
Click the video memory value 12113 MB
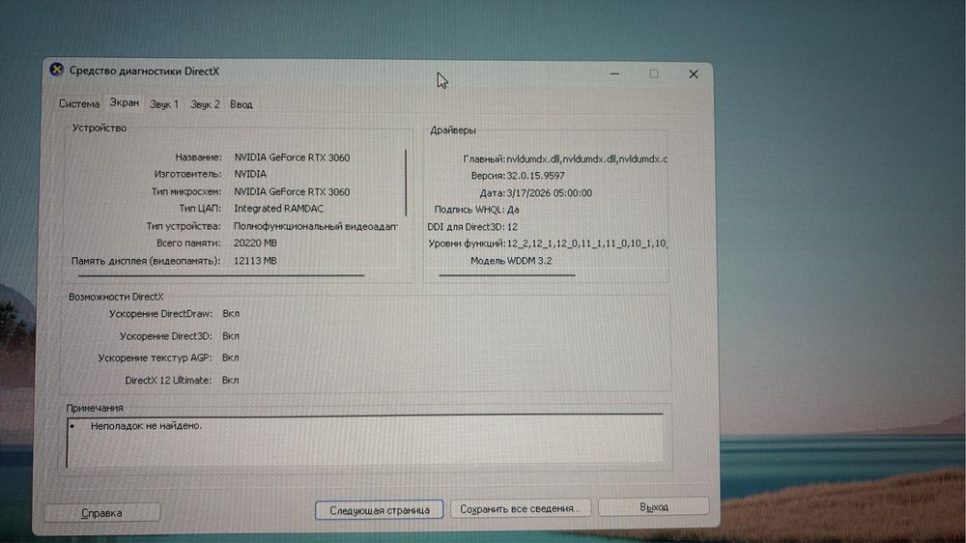[x=255, y=261]
